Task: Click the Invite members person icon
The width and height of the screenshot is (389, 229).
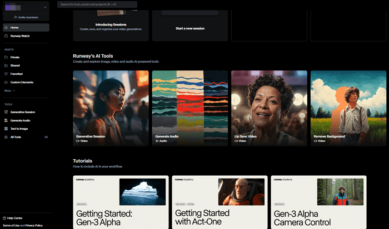Action: [x=16, y=17]
